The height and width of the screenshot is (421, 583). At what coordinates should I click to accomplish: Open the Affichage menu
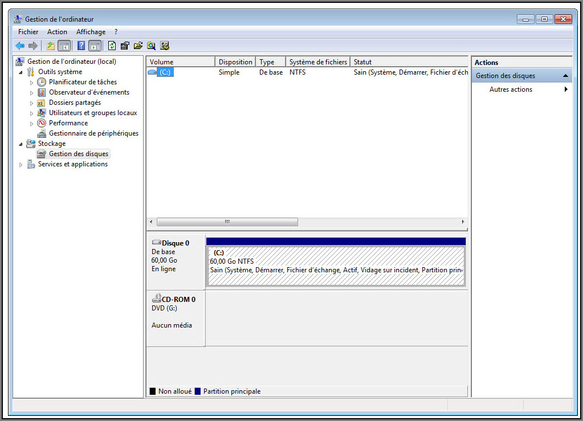pyautogui.click(x=91, y=32)
